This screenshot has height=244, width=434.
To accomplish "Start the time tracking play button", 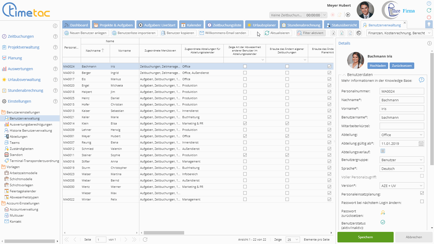I will pyautogui.click(x=348, y=15).
